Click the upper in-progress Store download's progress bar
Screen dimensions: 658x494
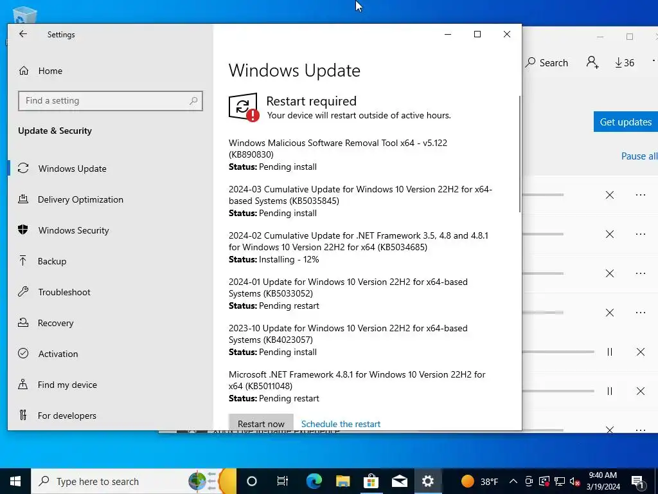tap(558, 352)
